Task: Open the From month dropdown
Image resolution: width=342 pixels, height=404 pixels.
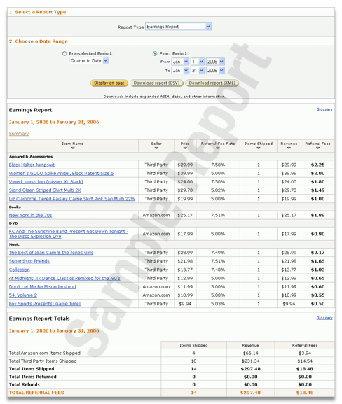Action: pos(180,62)
